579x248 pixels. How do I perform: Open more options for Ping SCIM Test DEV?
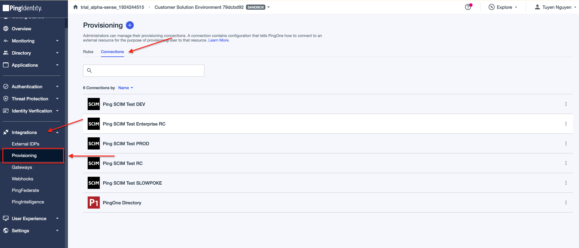566,104
